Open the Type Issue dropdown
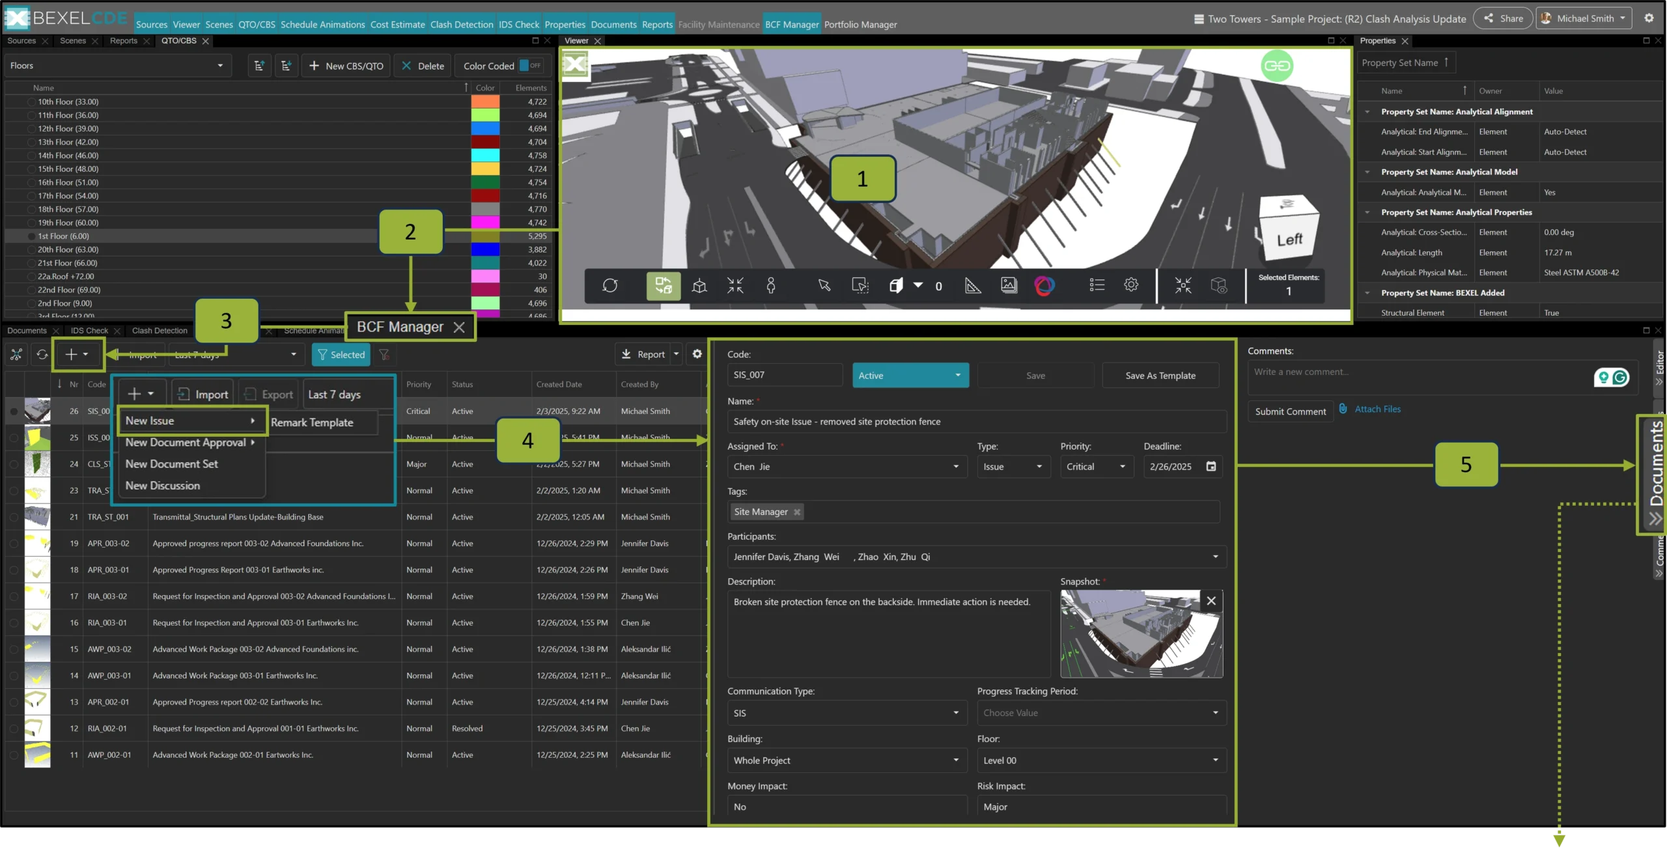Screen dimensions: 1667x860 click(1013, 467)
